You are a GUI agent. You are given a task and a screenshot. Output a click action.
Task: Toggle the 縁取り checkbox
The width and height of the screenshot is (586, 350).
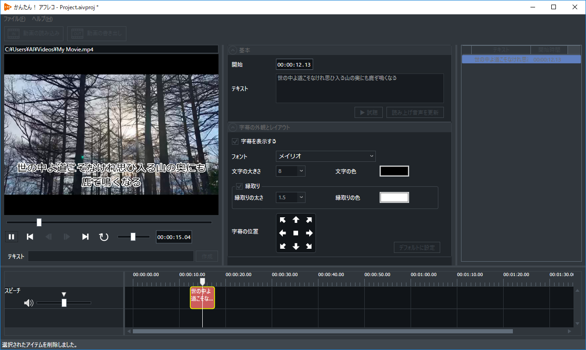pos(239,186)
